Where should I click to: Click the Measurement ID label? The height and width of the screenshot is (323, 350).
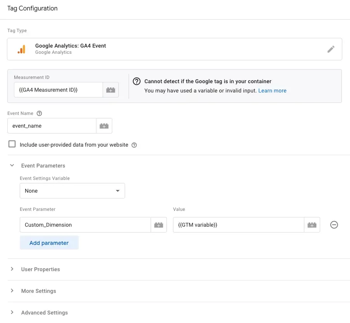point(32,77)
